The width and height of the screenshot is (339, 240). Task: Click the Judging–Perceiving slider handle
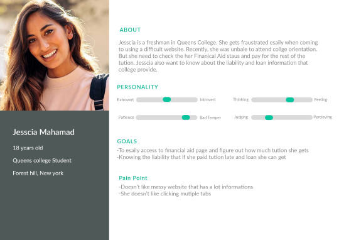pos(269,117)
